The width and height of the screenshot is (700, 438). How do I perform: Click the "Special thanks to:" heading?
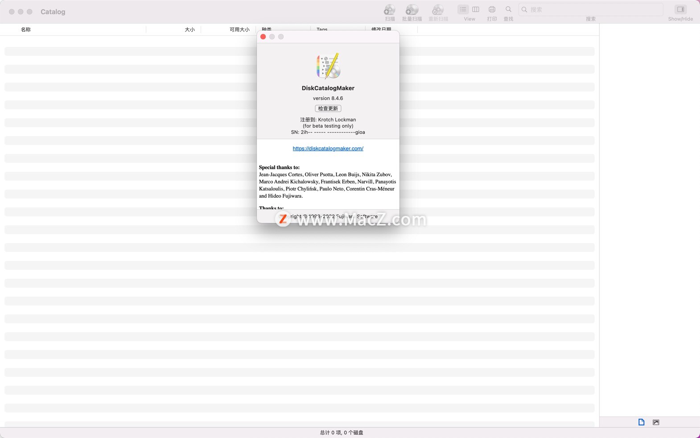[x=279, y=167]
